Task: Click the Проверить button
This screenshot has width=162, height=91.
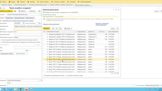Action: click(32, 11)
